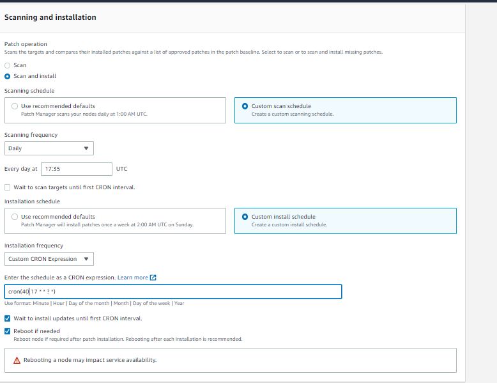The image size is (497, 383).
Task: Click the UTC label next to time field
Action: click(x=122, y=169)
